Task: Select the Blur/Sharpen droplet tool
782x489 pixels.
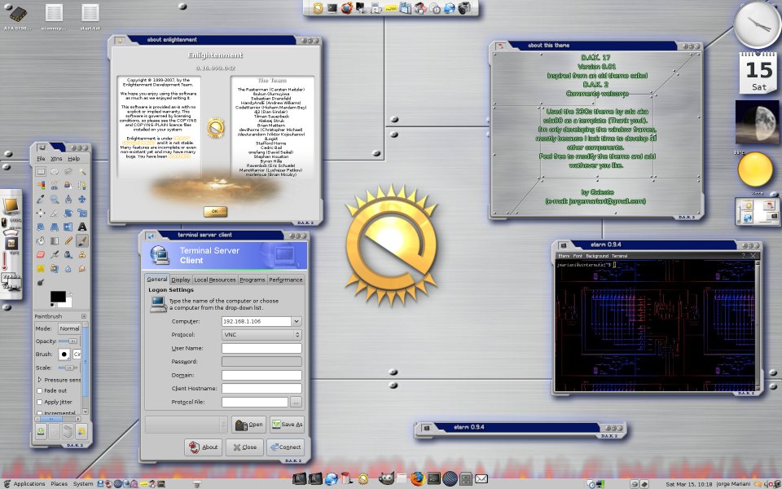Action: [68, 268]
